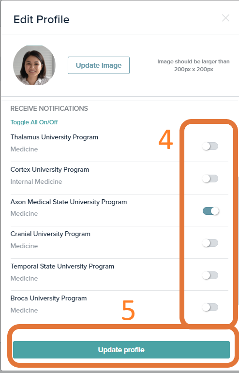
Task: Click the profile photo thumbnail
Action: (x=34, y=65)
